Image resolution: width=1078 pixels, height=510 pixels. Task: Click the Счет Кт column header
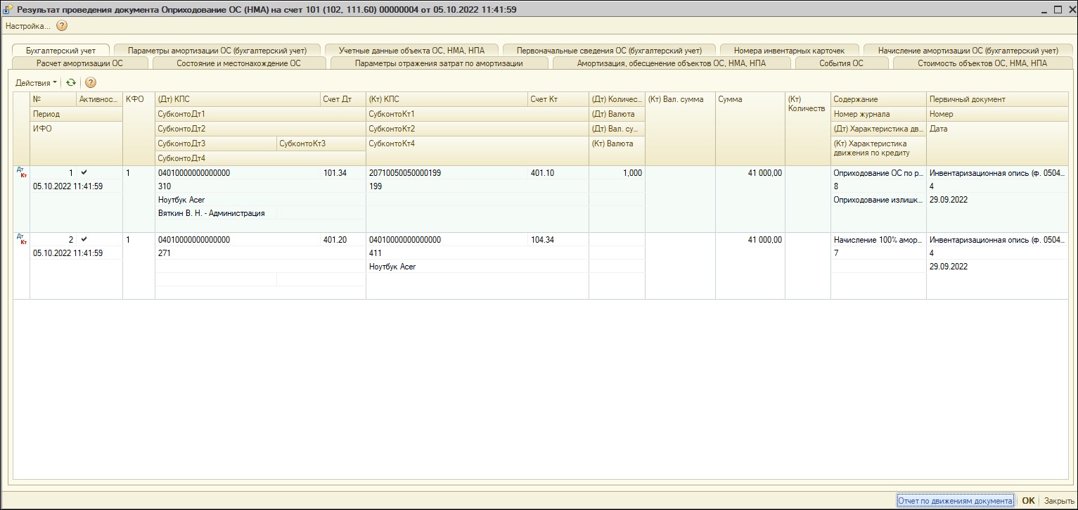(x=558, y=99)
